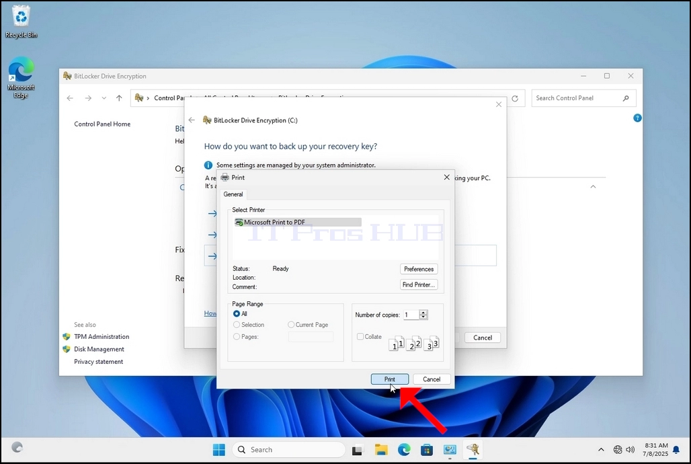This screenshot has width=691, height=464.
Task: Minimize the BitLocker Drive Encryption window
Action: [583, 76]
